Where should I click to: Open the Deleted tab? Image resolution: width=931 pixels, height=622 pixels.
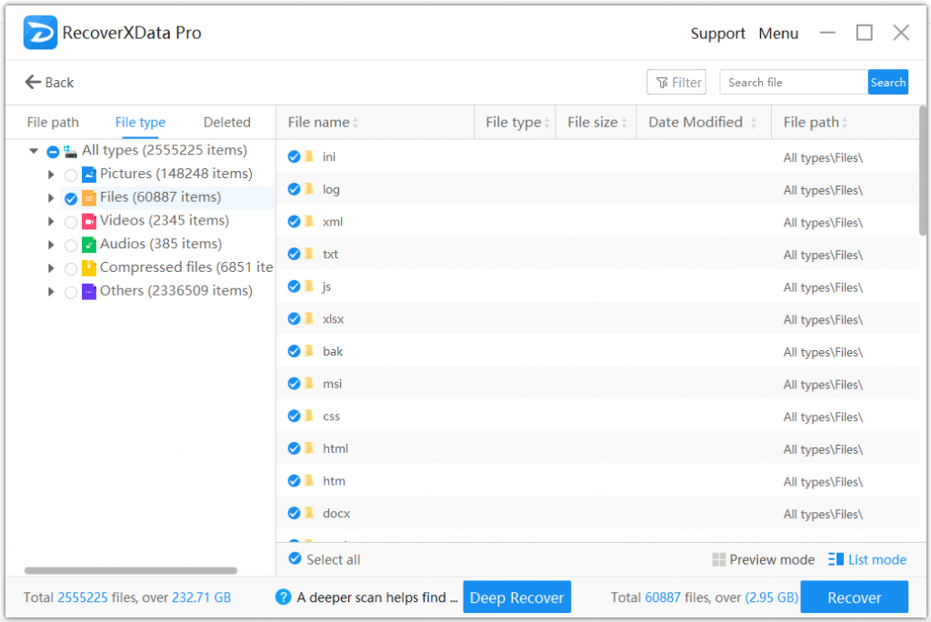coord(226,123)
